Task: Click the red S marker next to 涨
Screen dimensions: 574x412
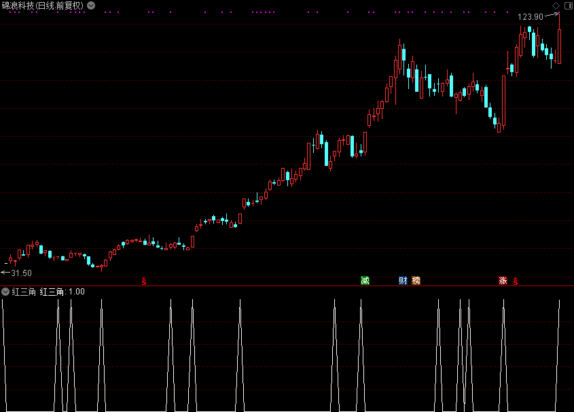Action: tap(516, 281)
